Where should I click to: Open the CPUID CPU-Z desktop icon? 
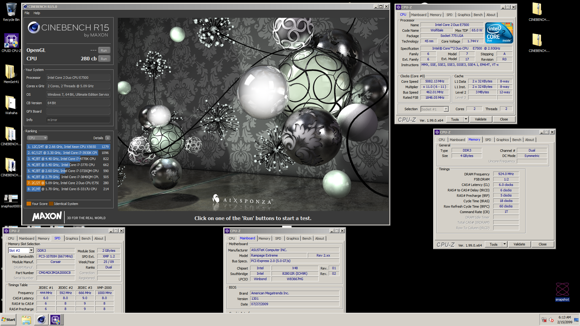click(11, 43)
